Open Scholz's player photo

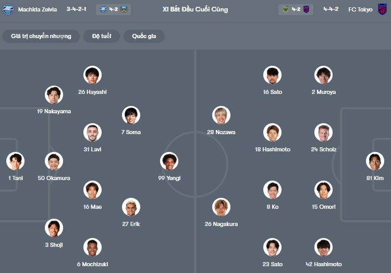click(323, 133)
